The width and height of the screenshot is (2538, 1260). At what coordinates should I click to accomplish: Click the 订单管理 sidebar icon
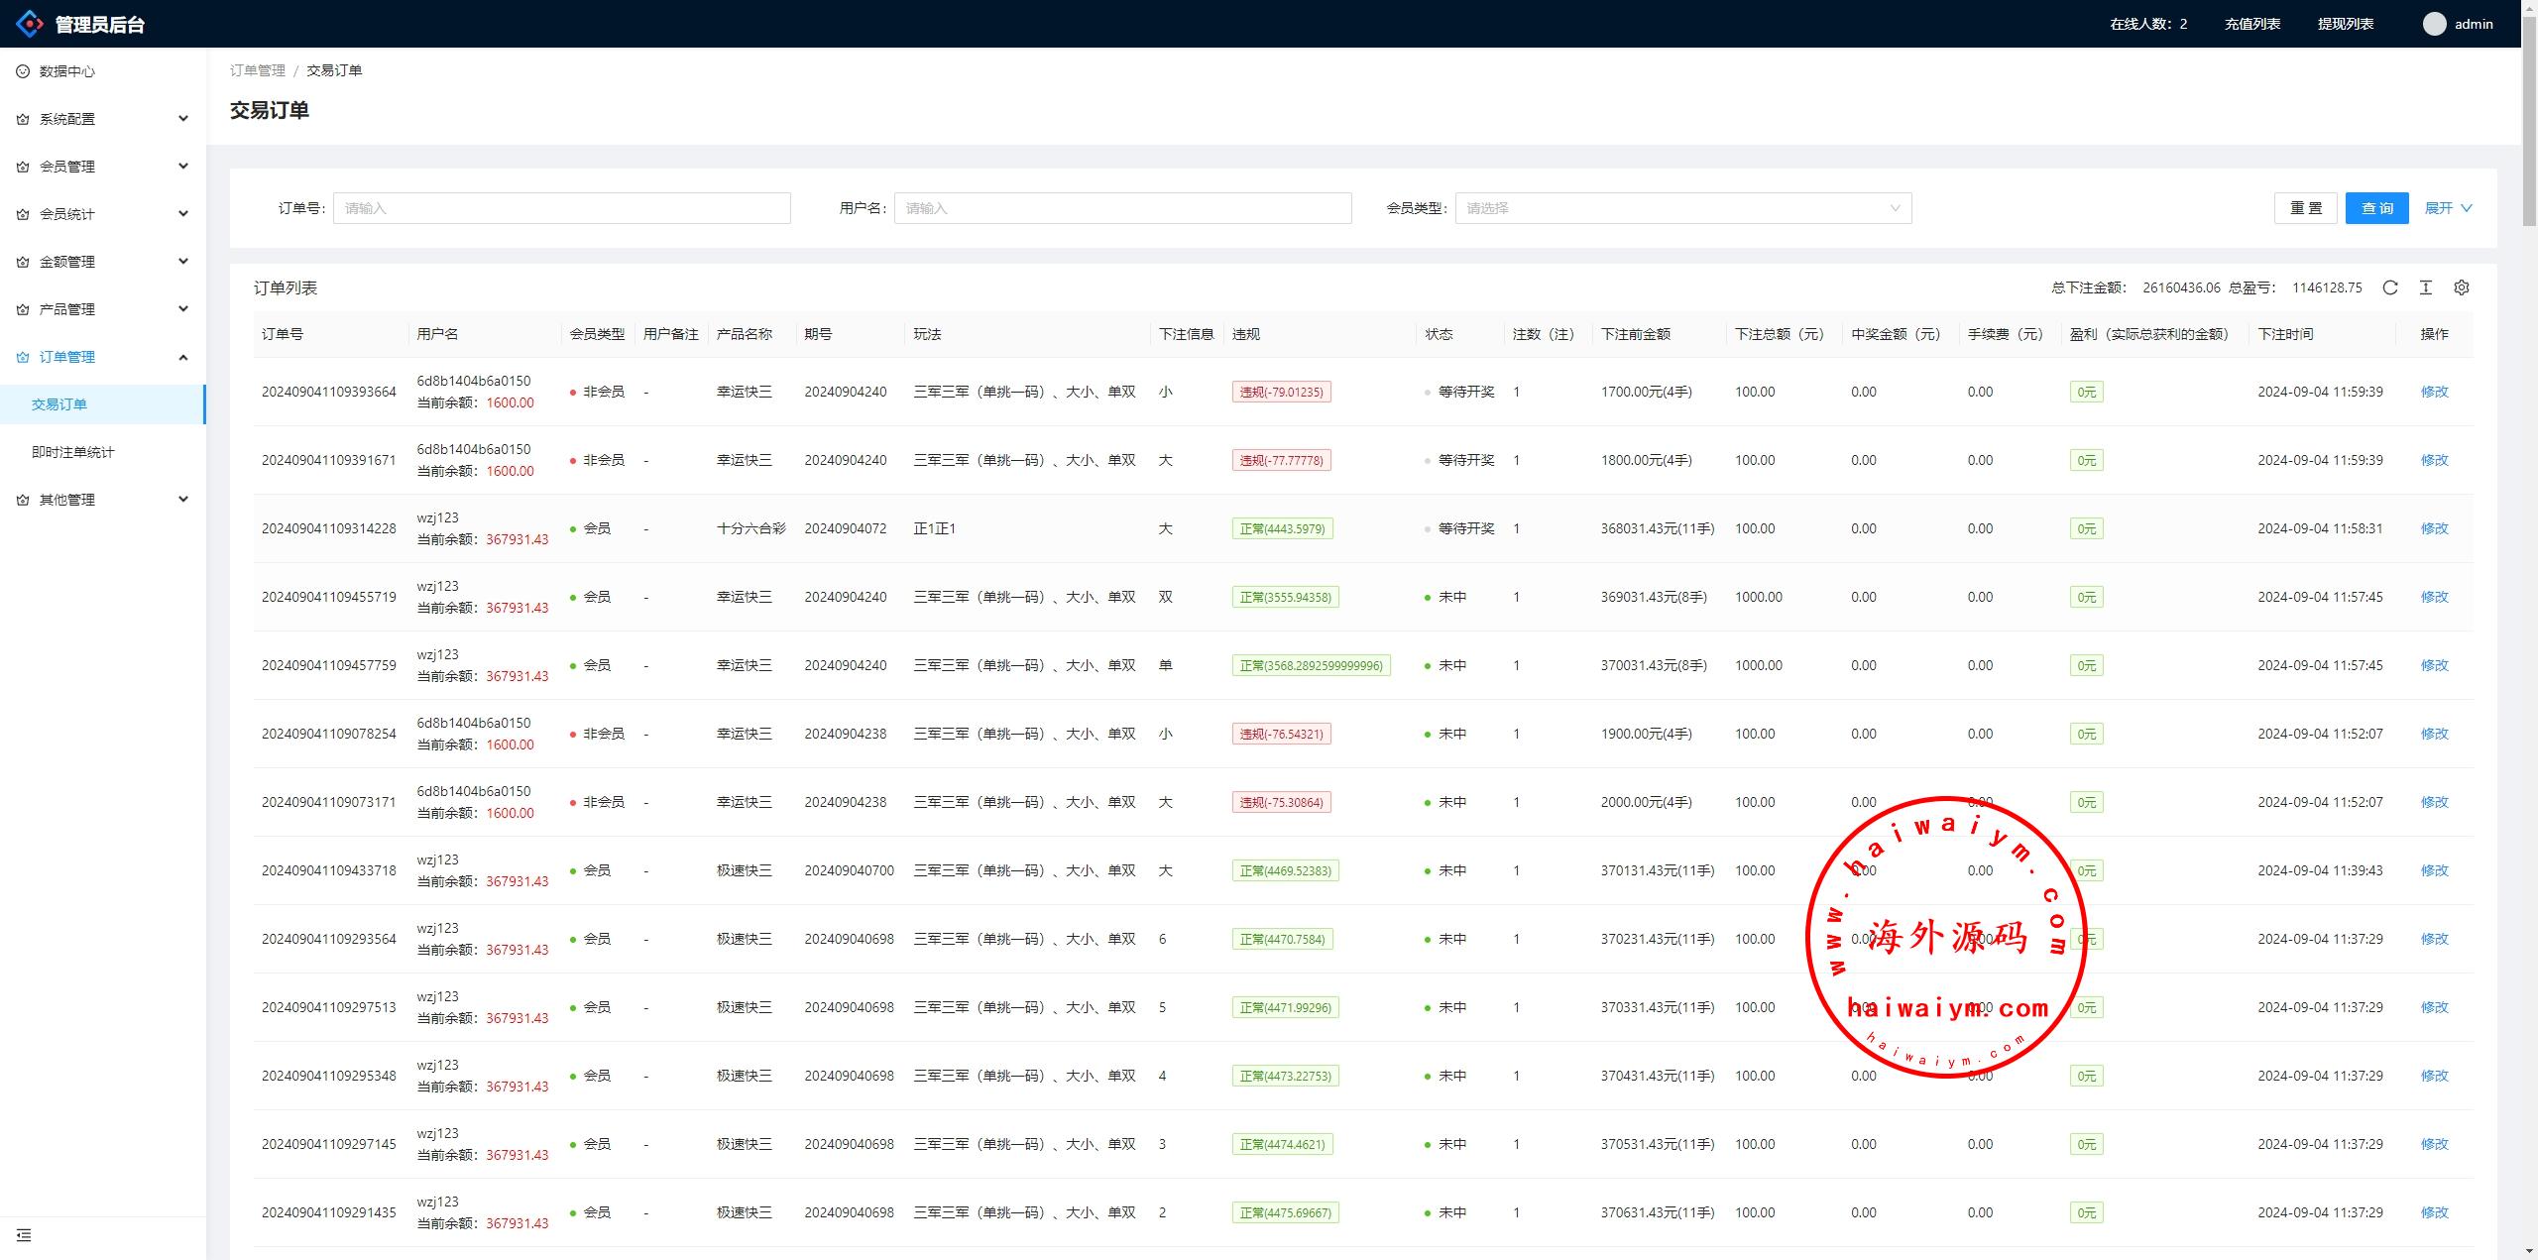(23, 357)
